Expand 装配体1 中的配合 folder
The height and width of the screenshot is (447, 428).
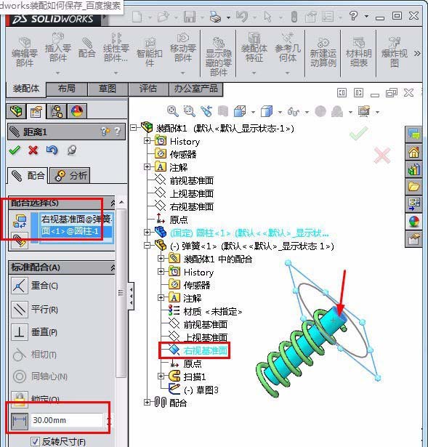161,258
